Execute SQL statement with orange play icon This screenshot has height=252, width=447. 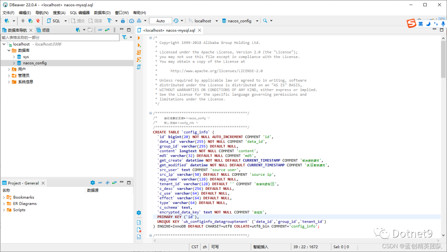pyautogui.click(x=139, y=38)
